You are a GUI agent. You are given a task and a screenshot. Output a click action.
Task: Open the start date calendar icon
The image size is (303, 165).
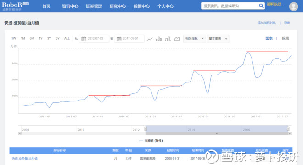84,39
